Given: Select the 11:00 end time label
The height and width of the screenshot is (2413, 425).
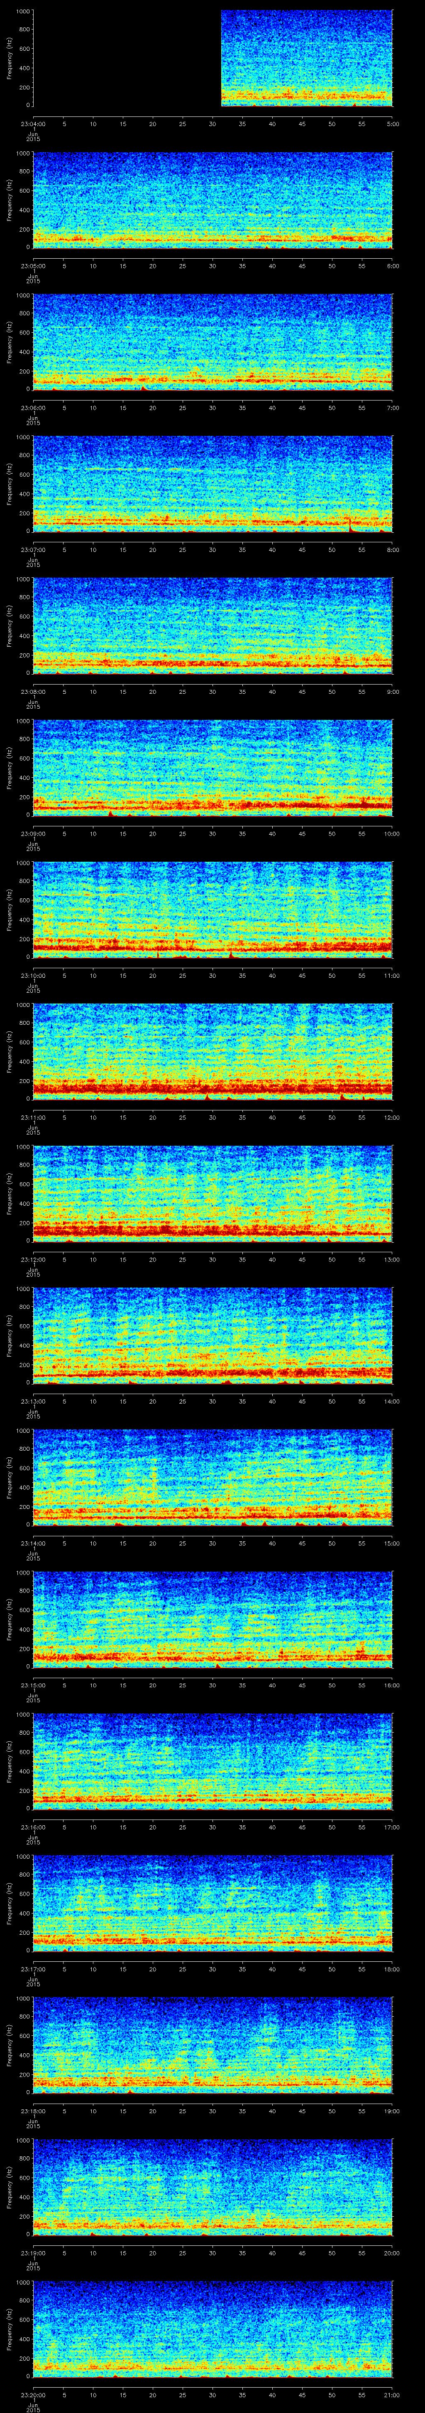Looking at the screenshot, I should tap(392, 975).
